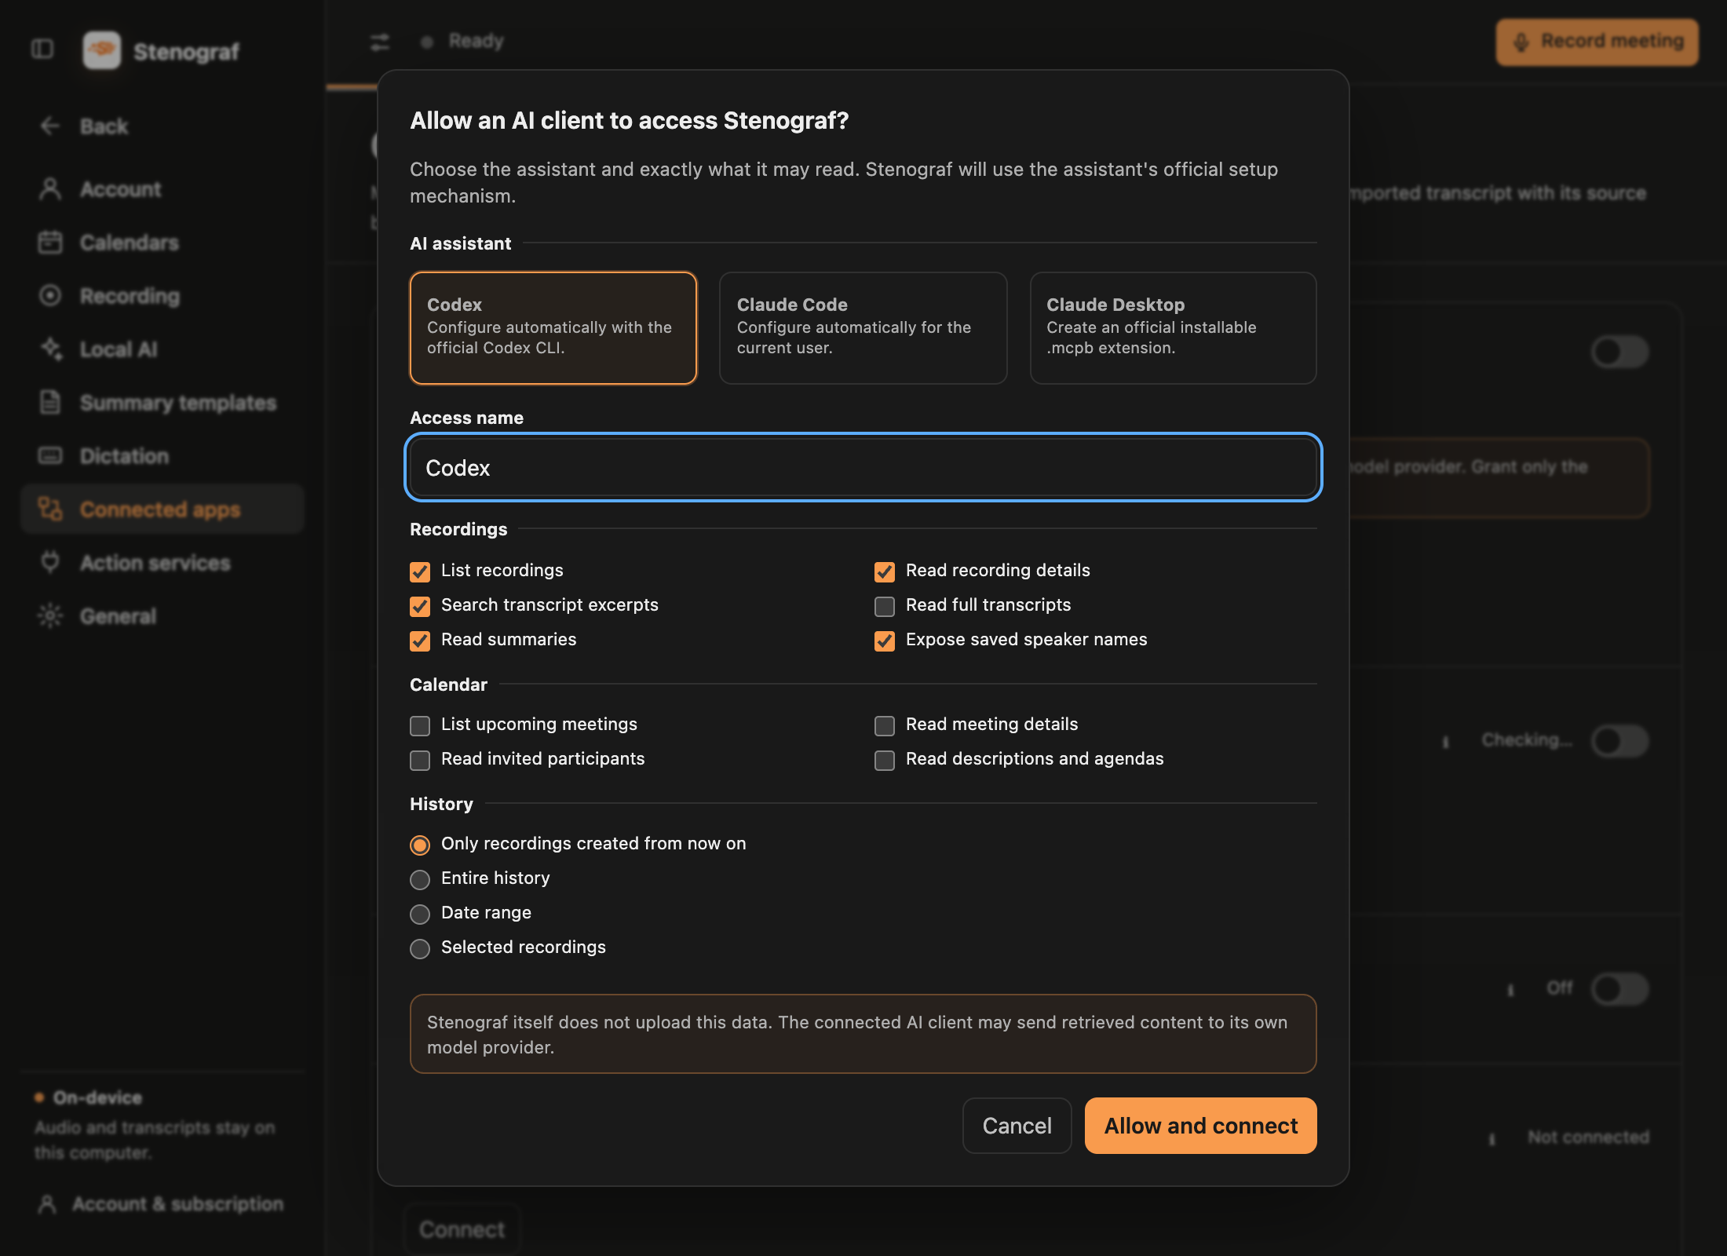This screenshot has width=1727, height=1256.
Task: Select Selected recordings radio option
Action: [x=420, y=948]
